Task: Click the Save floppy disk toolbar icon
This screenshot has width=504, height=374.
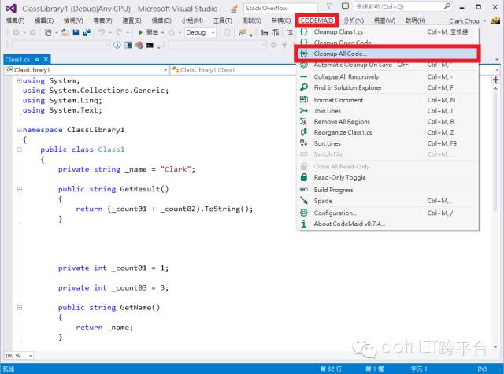Action: 76,32
